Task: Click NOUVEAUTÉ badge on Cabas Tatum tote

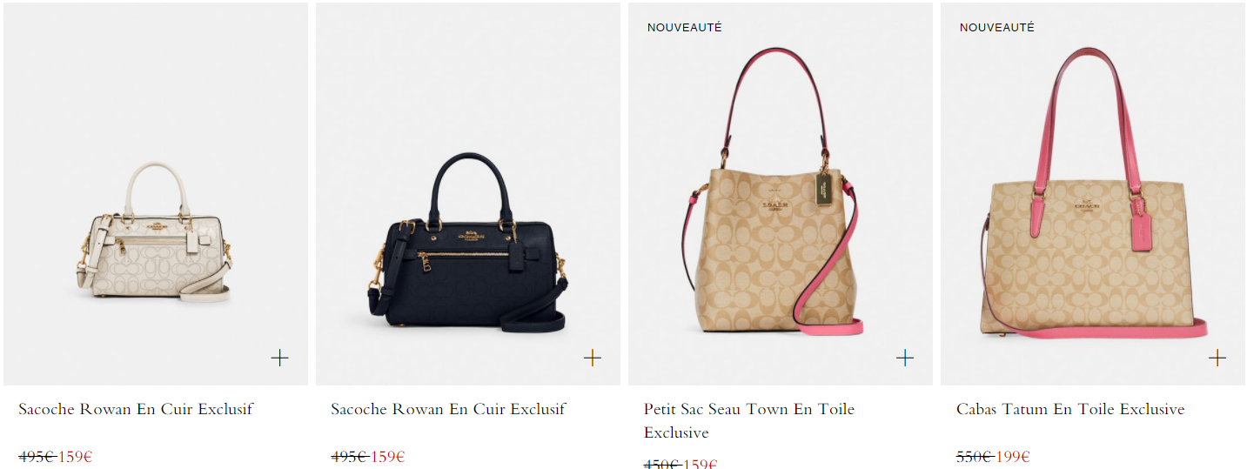Action: [997, 28]
